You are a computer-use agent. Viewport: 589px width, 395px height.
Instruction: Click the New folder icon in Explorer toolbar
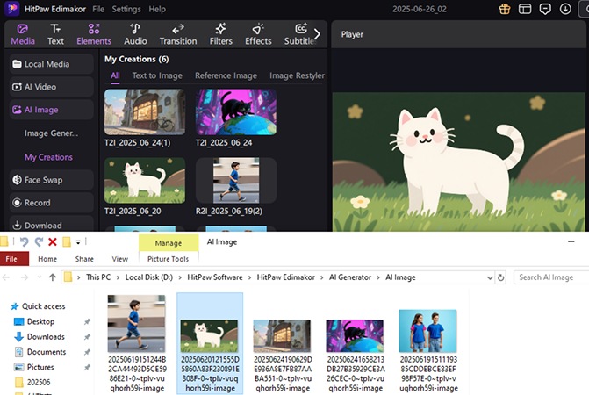67,241
